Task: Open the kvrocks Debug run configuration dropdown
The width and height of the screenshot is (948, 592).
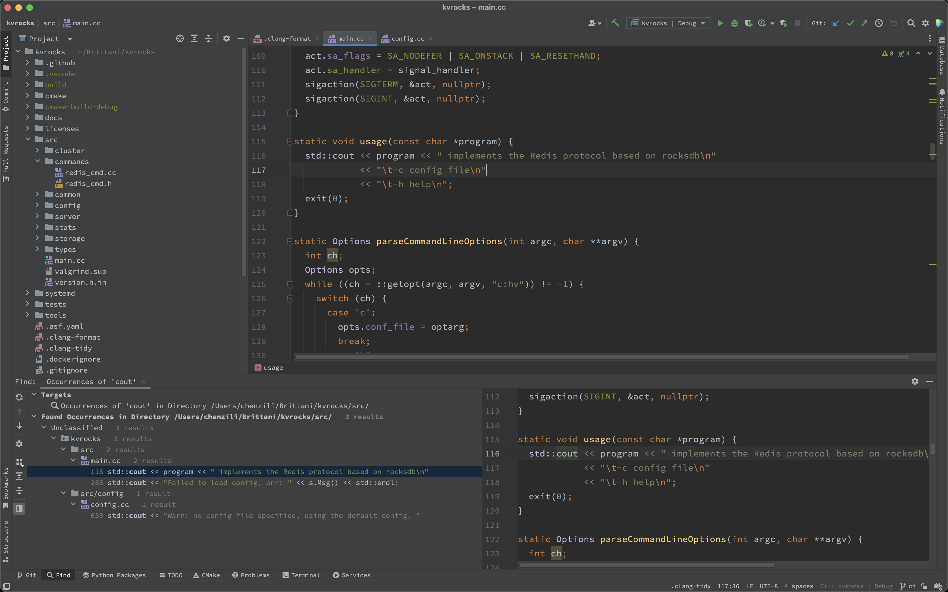Action: [702, 23]
